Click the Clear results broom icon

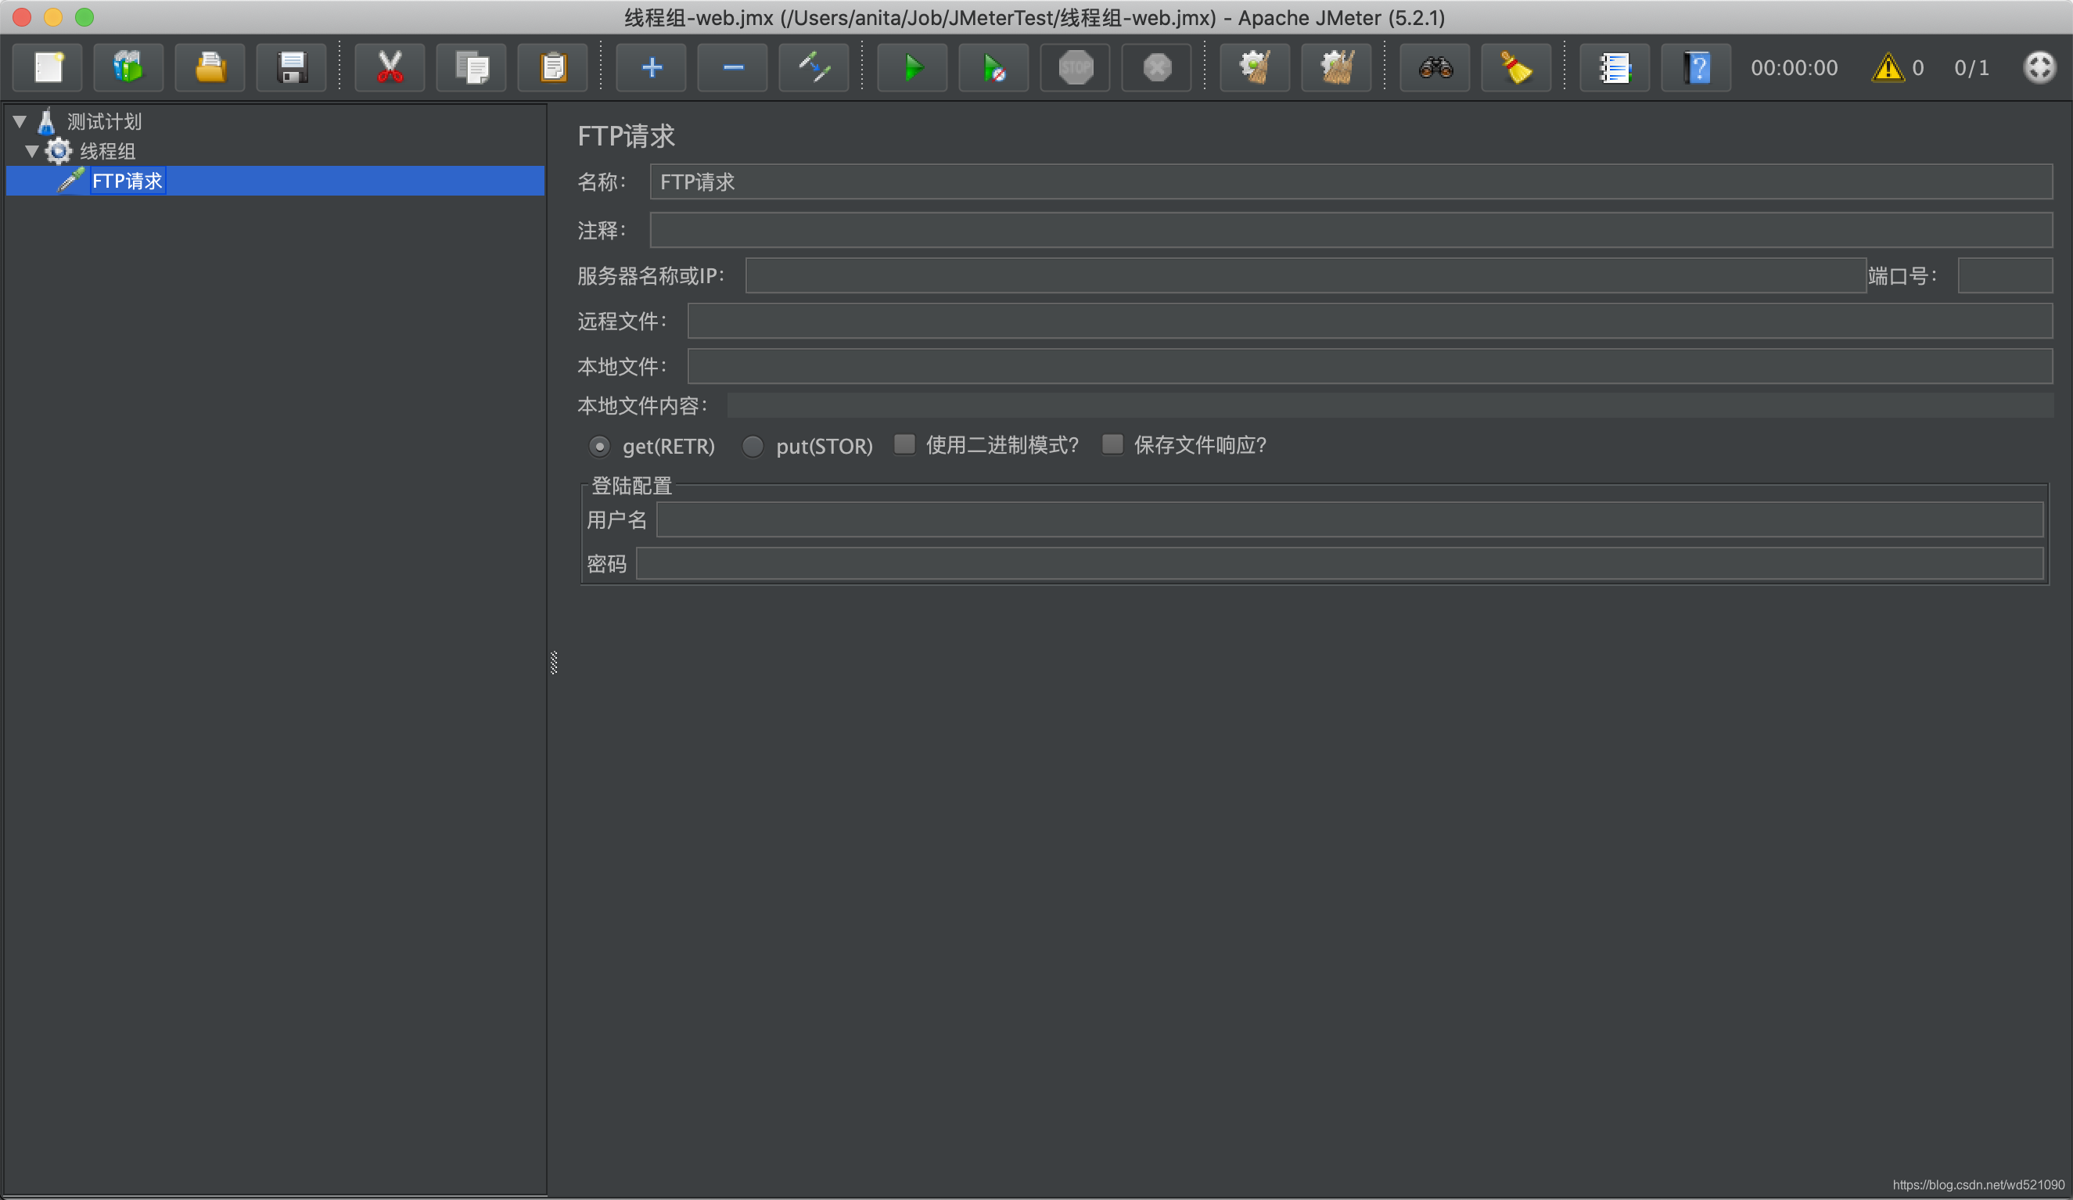pyautogui.click(x=1256, y=67)
